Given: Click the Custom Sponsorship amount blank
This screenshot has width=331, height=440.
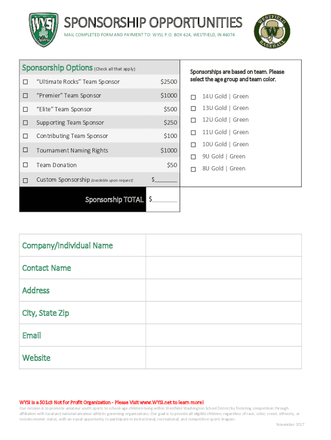Looking at the screenshot, I should pyautogui.click(x=166, y=180).
